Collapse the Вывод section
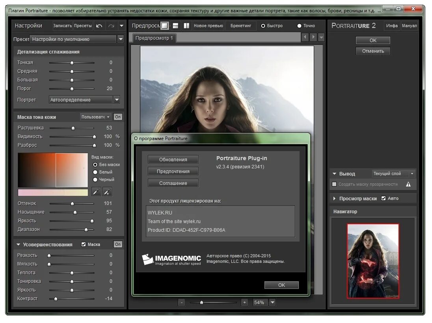Image resolution: width=432 pixels, height=323 pixels. pos(335,174)
